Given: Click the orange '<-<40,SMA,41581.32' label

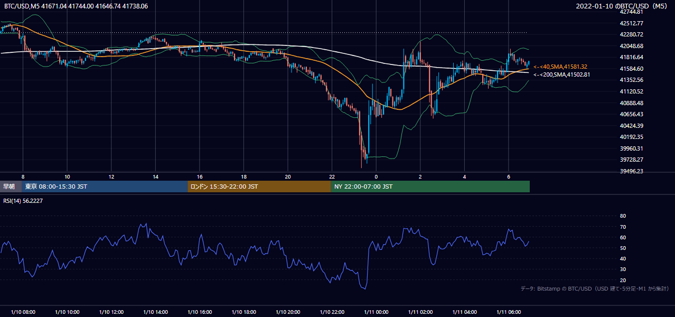Looking at the screenshot, I should click(560, 67).
